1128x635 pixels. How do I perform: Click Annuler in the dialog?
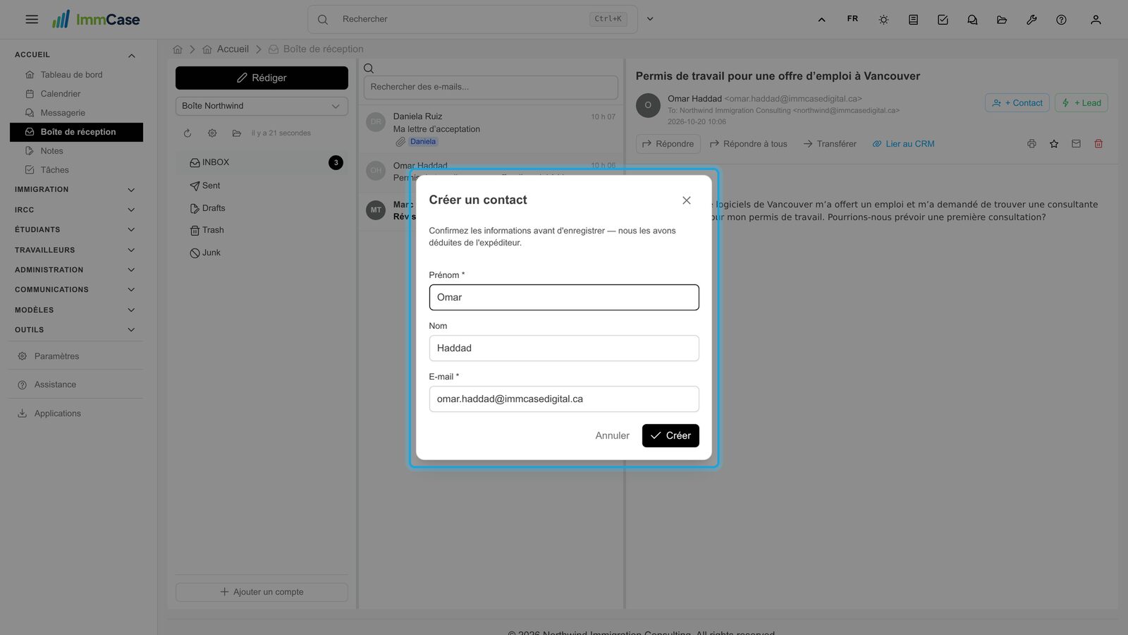pos(612,435)
